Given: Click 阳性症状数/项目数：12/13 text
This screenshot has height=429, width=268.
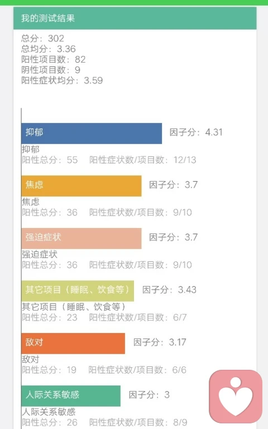Looking at the screenshot, I should point(143,160).
